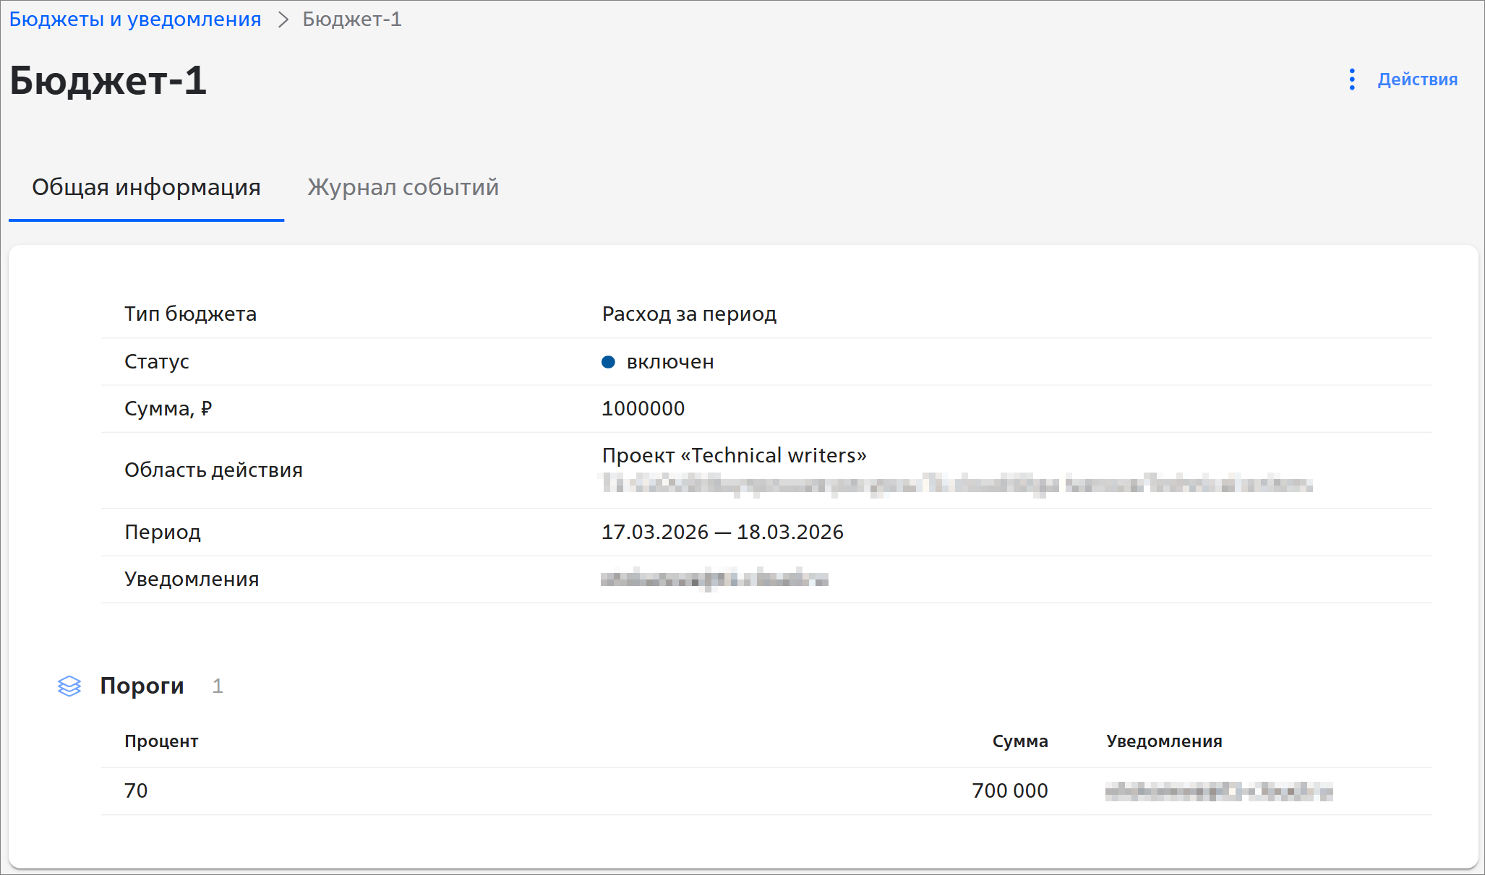The height and width of the screenshot is (875, 1485).
Task: Click the Уведомления column header in thresholds
Action: coord(1164,741)
